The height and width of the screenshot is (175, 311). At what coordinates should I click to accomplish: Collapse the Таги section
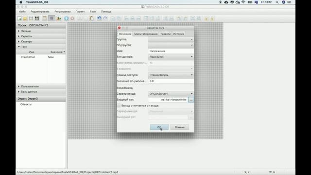19,47
